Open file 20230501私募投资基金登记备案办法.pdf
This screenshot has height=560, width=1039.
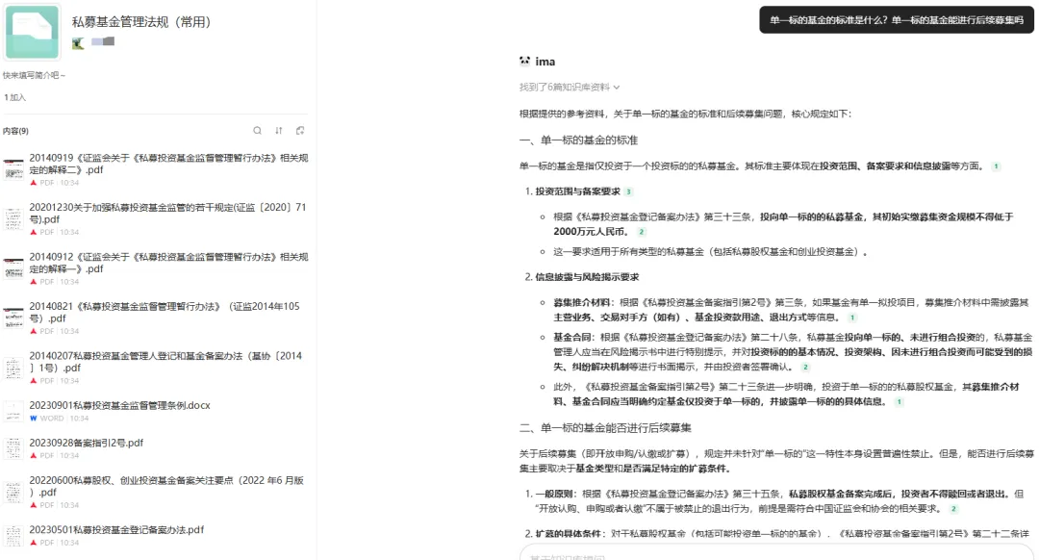click(x=116, y=530)
